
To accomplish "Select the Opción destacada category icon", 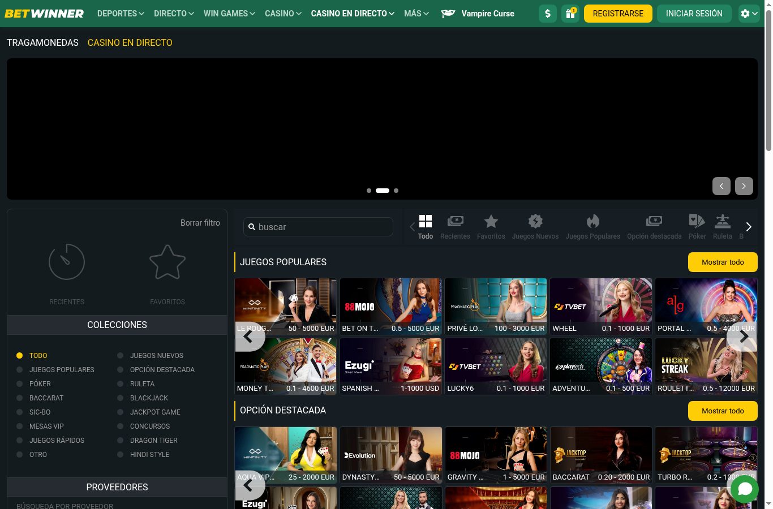I will click(x=654, y=227).
